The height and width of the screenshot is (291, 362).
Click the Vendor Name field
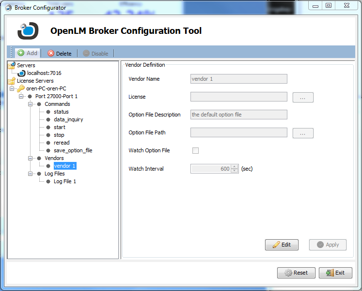click(x=239, y=79)
